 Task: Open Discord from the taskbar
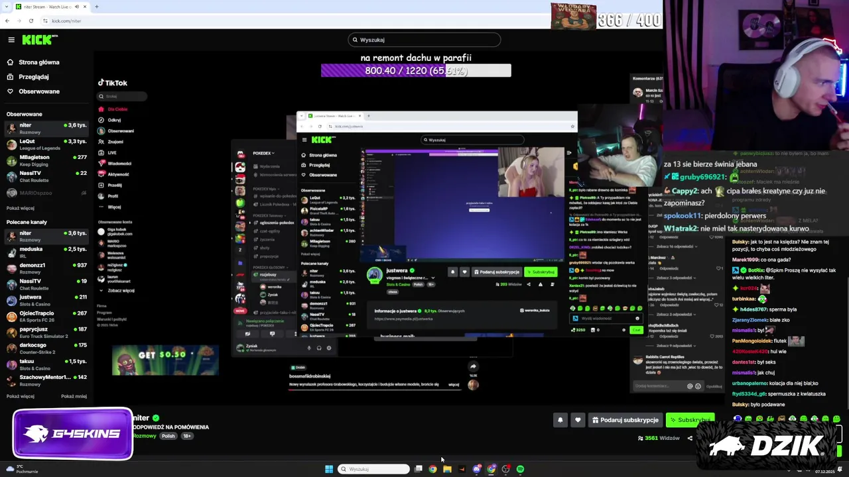(x=476, y=469)
